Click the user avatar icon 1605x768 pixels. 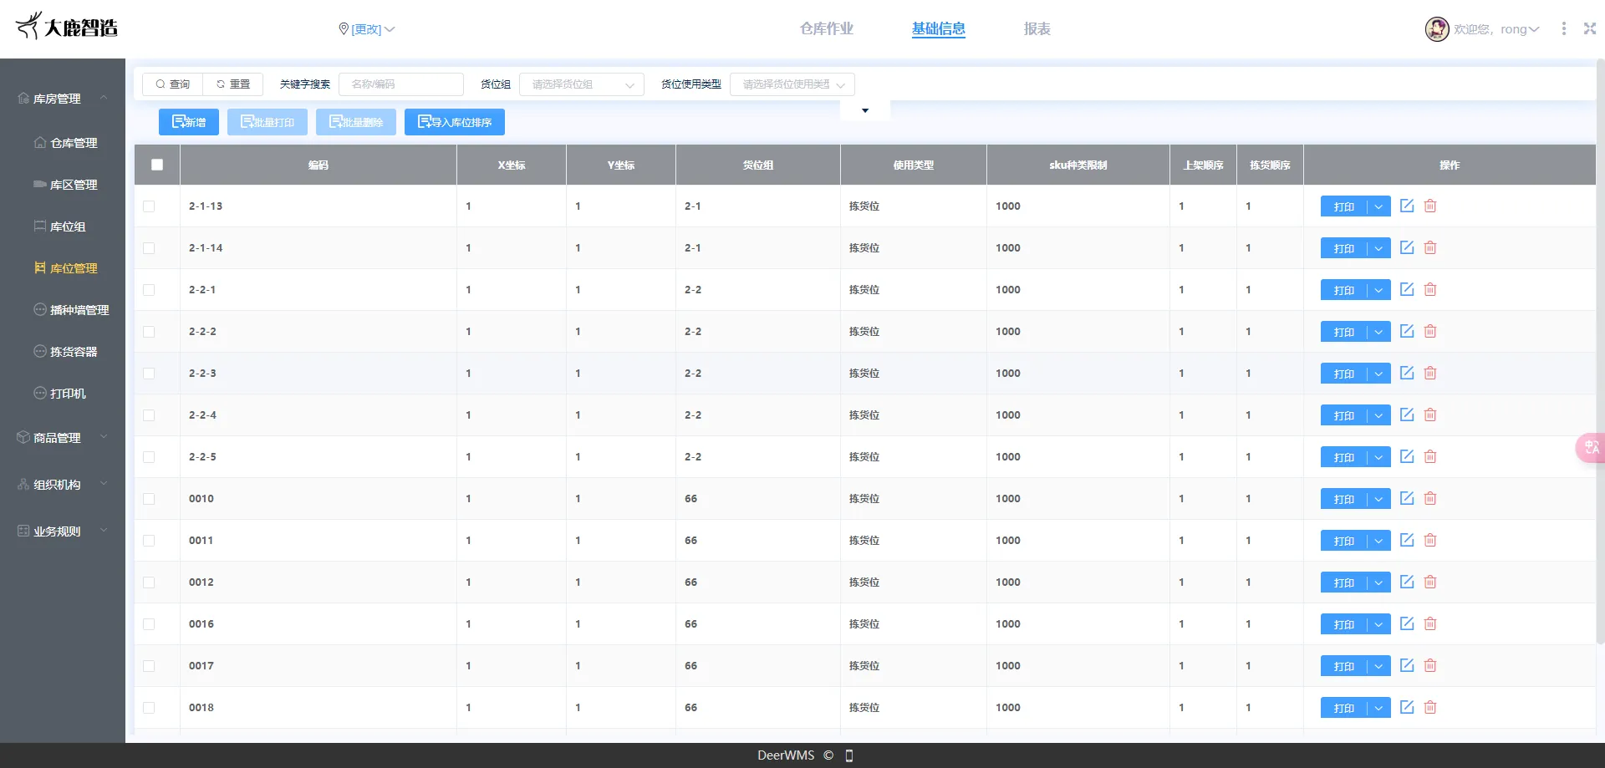coord(1437,29)
